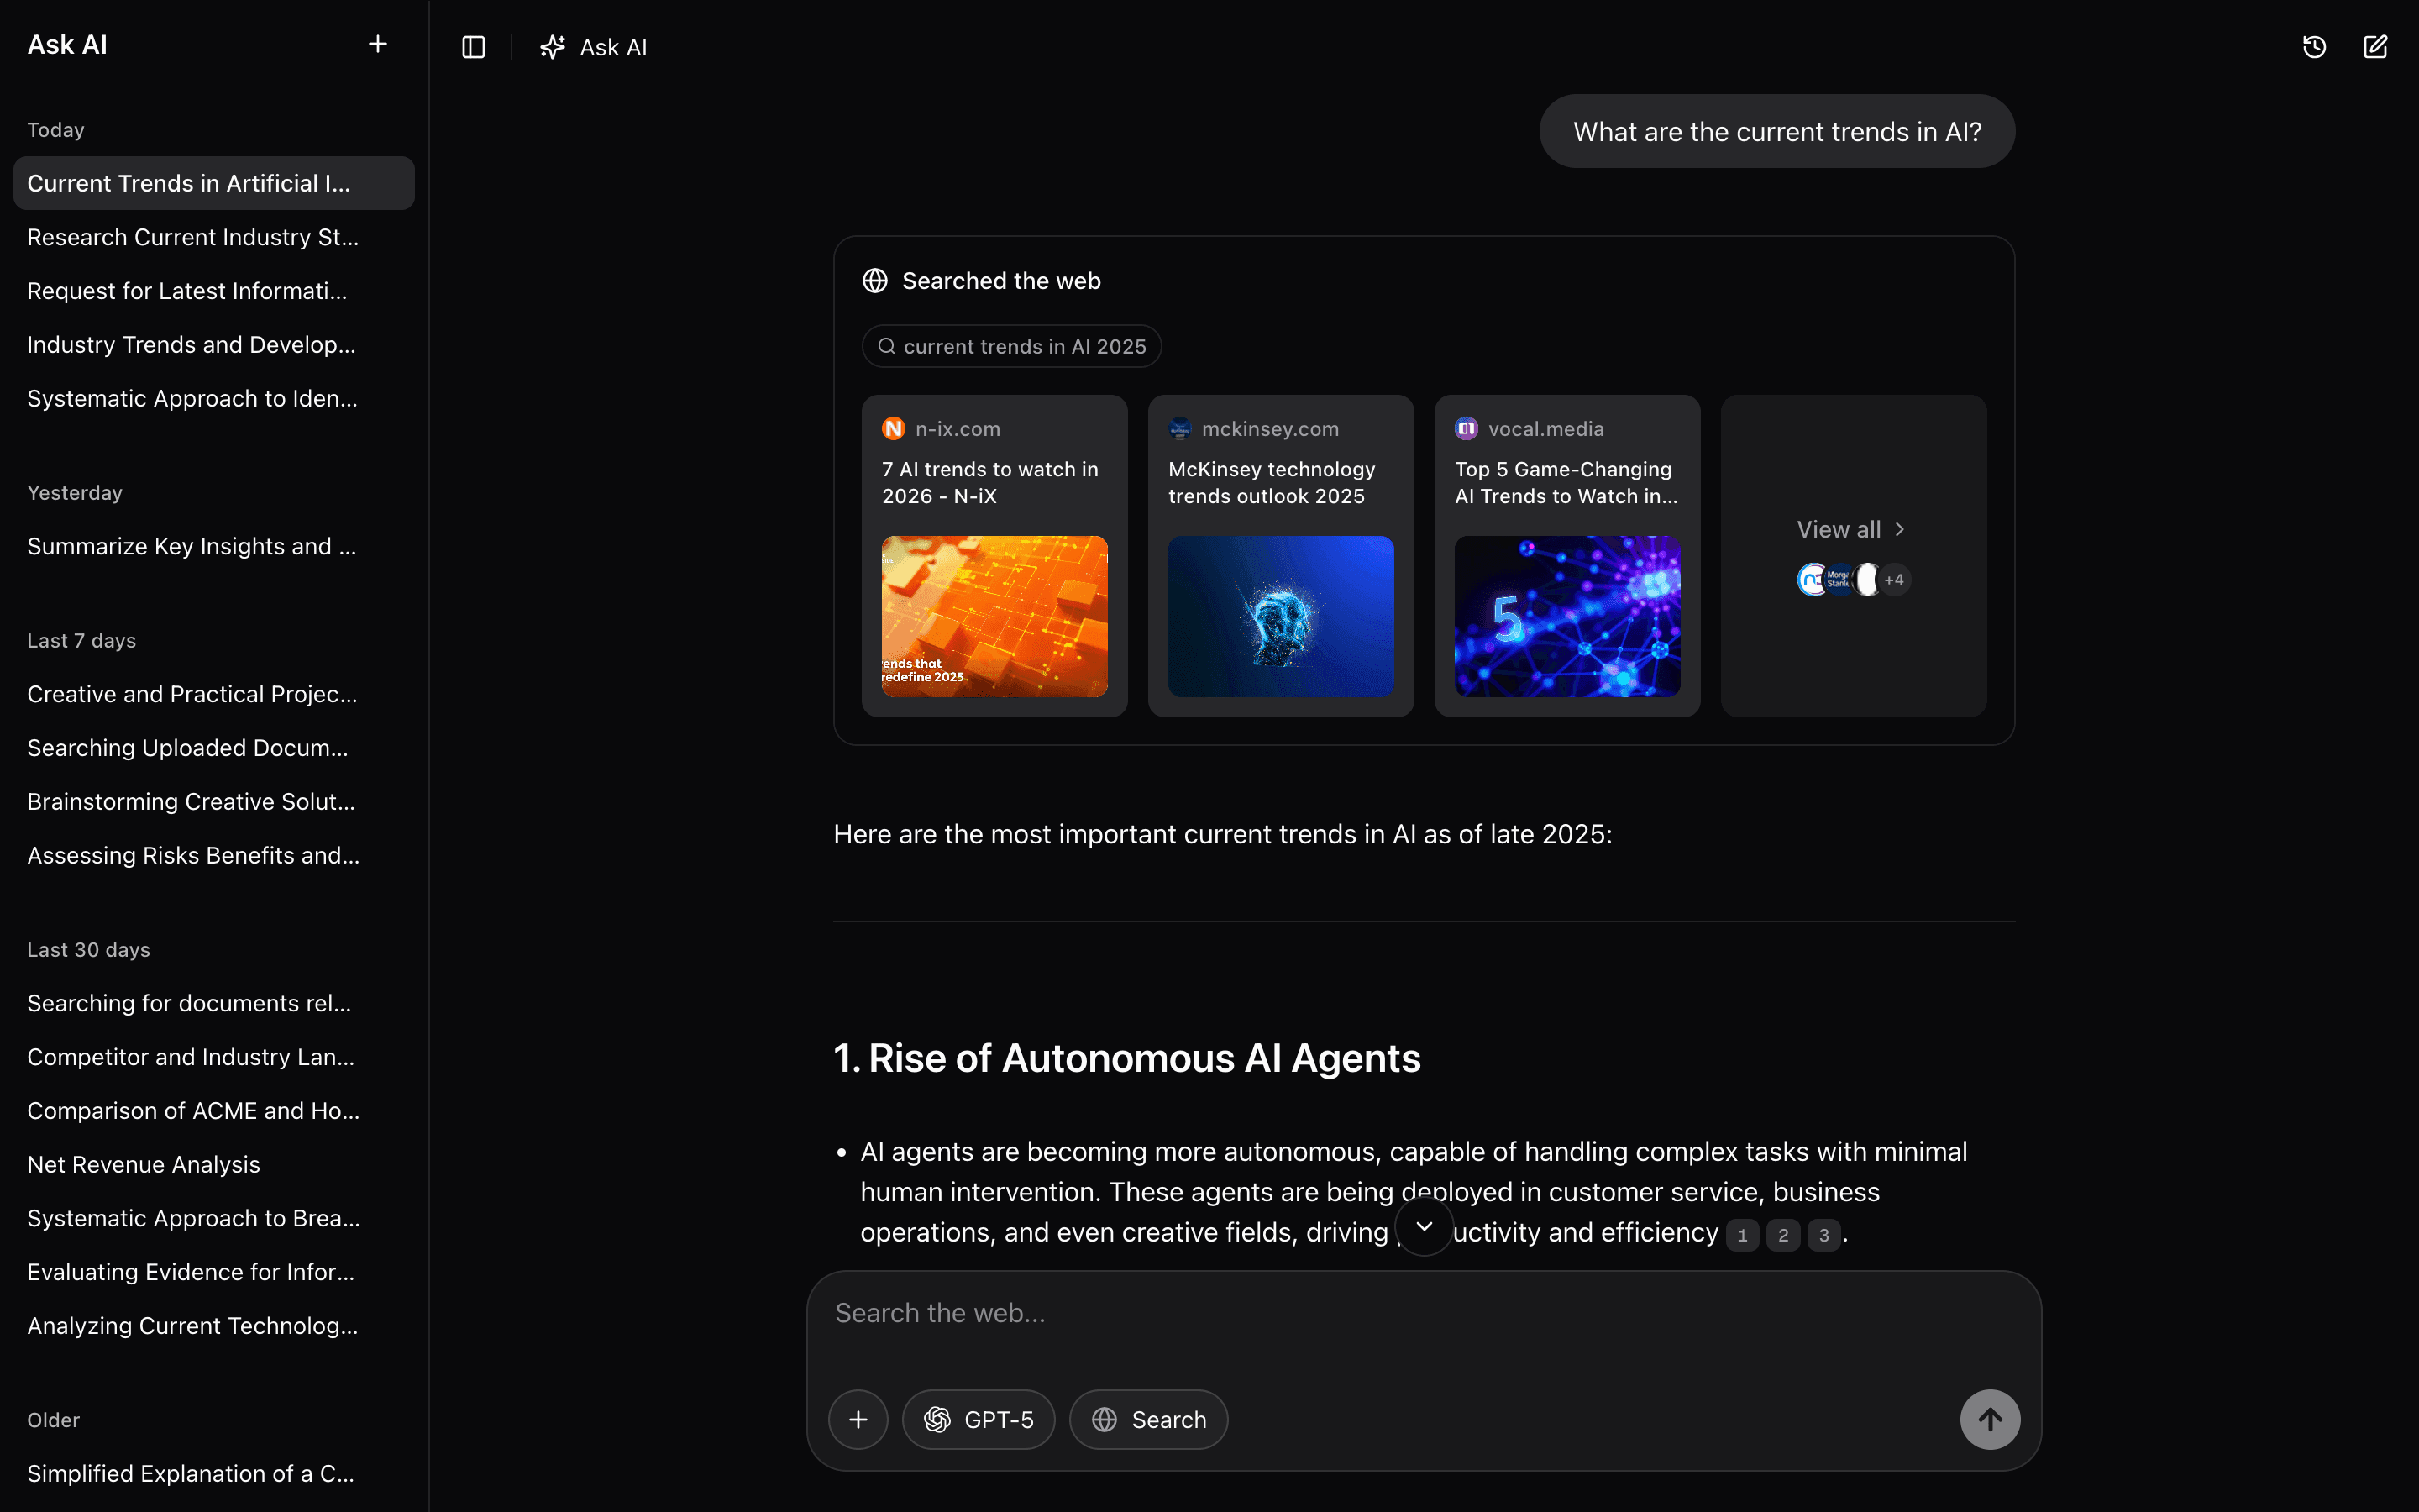The height and width of the screenshot is (1512, 2419).
Task: Click the current trends in AI 2025 search chip
Action: click(1010, 346)
